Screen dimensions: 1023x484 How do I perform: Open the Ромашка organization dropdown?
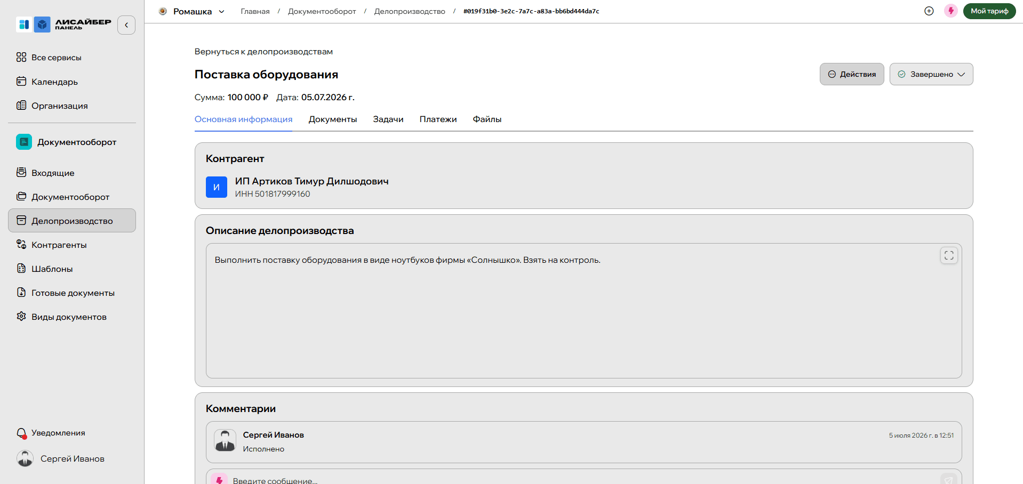click(191, 11)
